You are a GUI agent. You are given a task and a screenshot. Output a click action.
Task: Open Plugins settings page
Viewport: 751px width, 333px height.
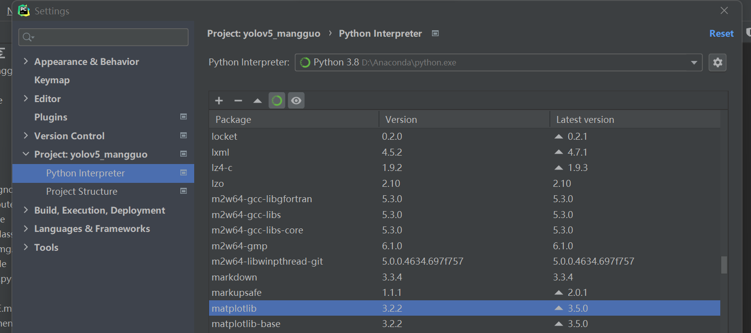coord(51,117)
